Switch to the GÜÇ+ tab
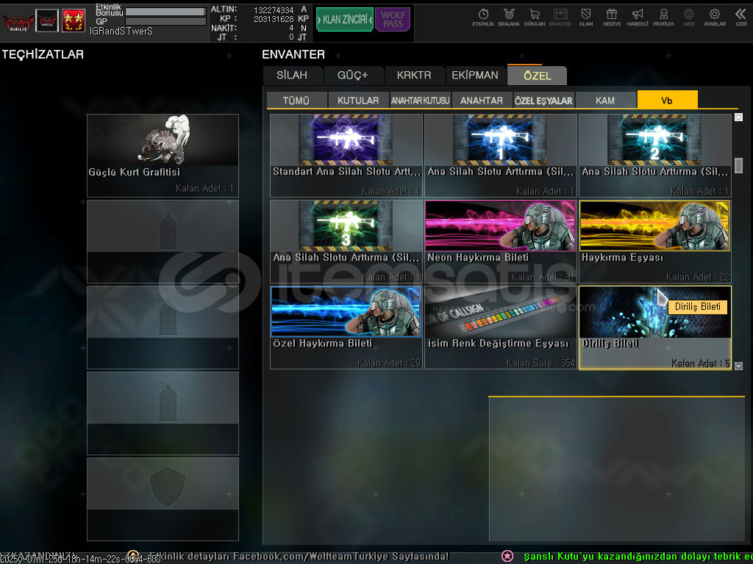Viewport: 753px width, 564px height. coord(353,76)
